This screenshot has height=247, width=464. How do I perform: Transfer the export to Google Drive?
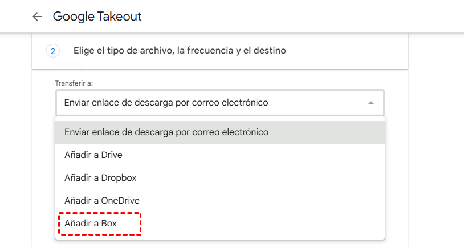pyautogui.click(x=93, y=155)
